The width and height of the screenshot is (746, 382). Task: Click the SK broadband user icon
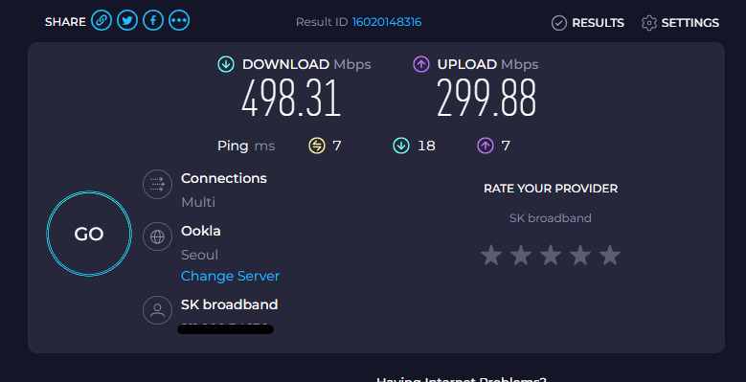click(157, 310)
